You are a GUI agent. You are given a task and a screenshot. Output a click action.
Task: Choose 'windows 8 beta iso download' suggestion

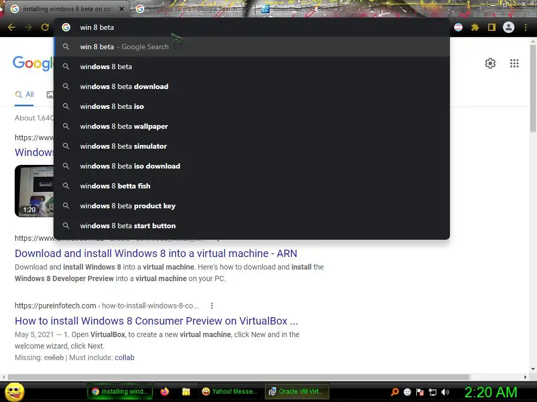(252, 166)
